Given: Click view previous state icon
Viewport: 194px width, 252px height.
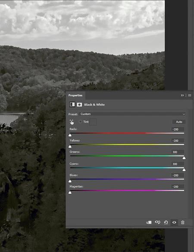Looking at the screenshot, I should pyautogui.click(x=157, y=222).
